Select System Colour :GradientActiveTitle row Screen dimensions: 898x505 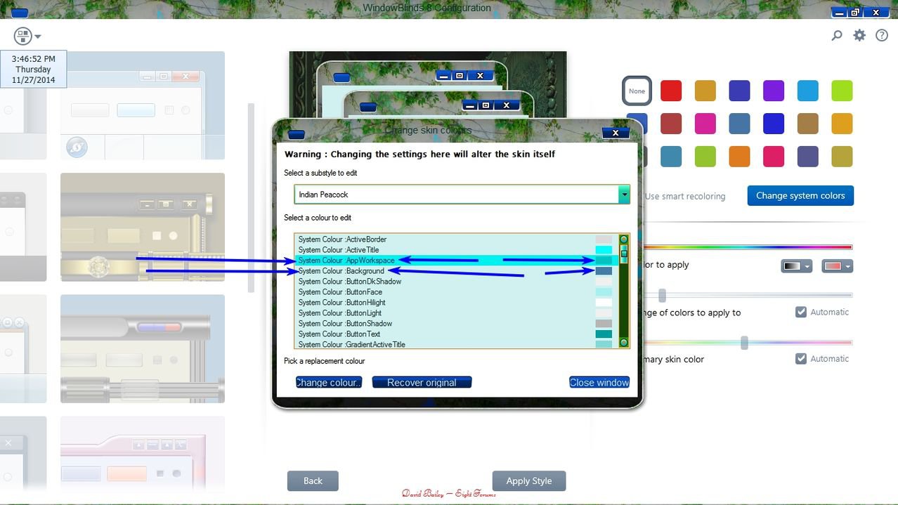point(455,344)
